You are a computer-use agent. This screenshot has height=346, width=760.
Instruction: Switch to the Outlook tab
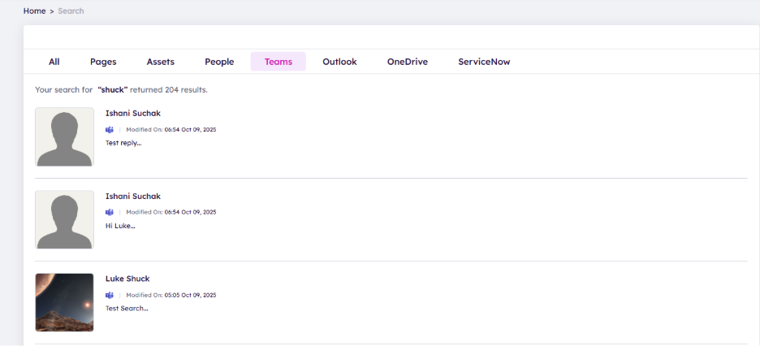[339, 62]
